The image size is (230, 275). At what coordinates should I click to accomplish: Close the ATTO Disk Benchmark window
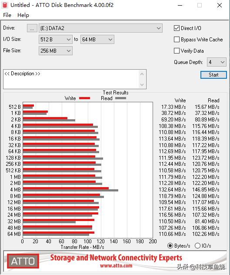tap(220, 5)
